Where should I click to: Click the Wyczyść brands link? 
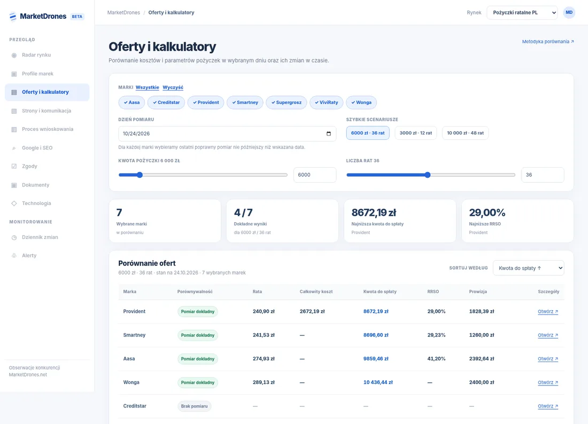(173, 87)
